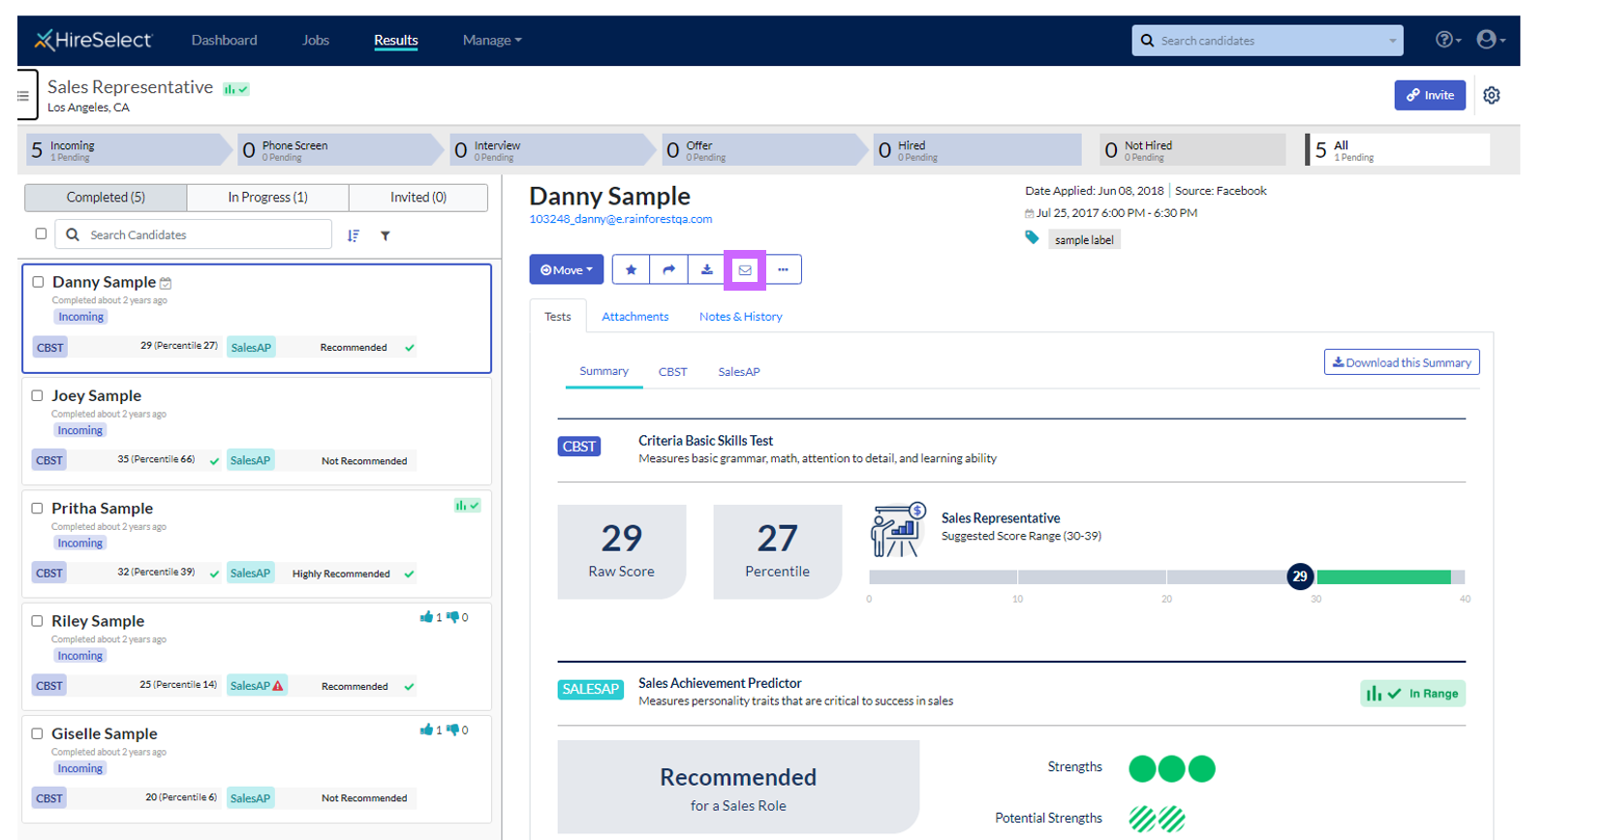
Task: Click Giselle Sample's thumbs down icon
Action: click(x=452, y=730)
